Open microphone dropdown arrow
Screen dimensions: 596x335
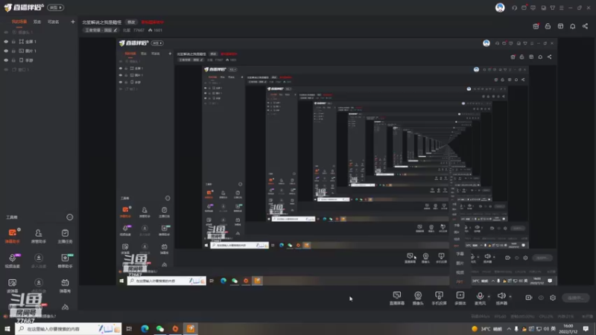click(489, 296)
